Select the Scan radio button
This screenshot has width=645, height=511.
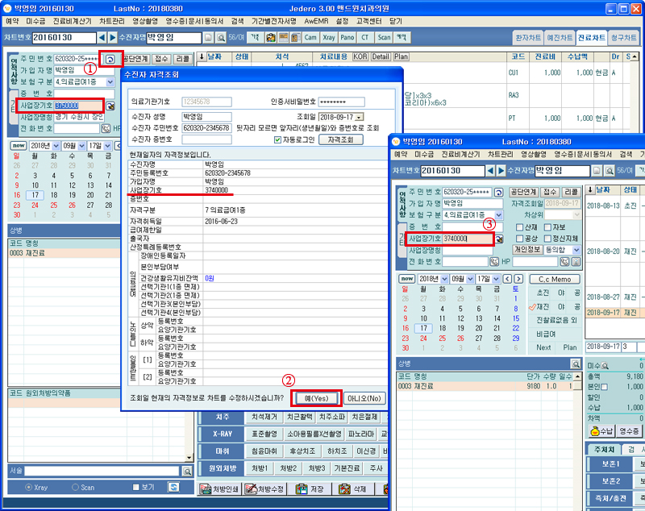coord(77,488)
